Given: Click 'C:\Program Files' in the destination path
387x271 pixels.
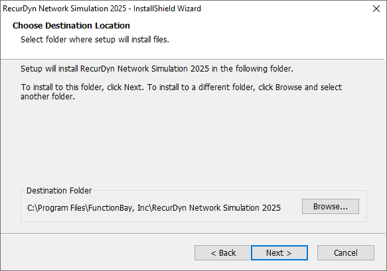Looking at the screenshot, I should point(56,208).
